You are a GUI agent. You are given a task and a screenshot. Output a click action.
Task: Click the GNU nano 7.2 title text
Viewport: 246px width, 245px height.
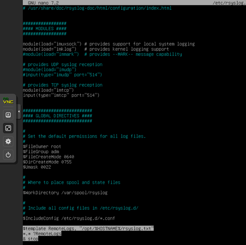tap(43, 3)
